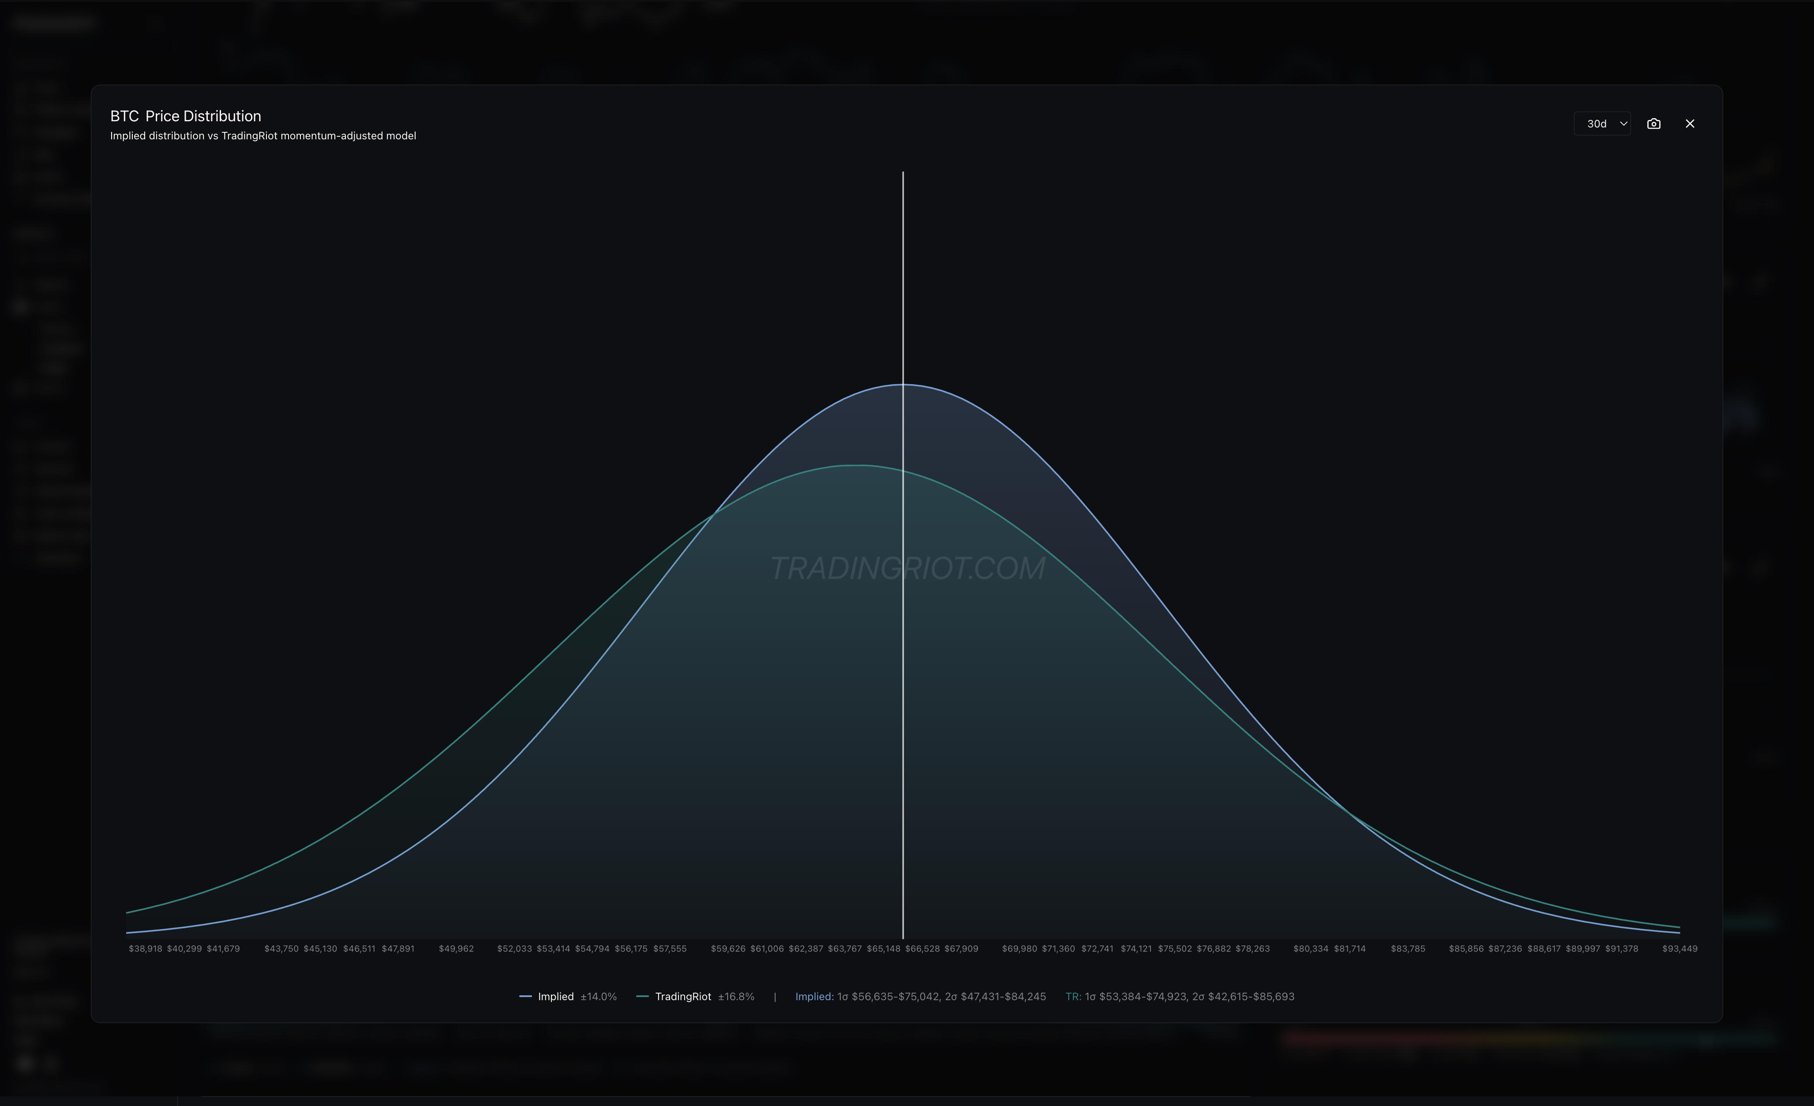Click the green TradingRiot legend line marker
The image size is (1814, 1106).
(x=642, y=996)
